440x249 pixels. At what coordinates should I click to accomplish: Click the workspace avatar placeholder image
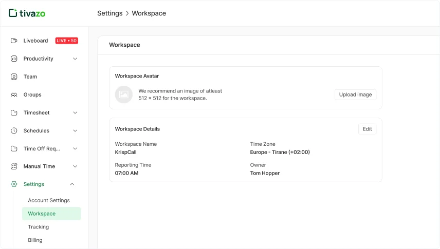click(123, 94)
